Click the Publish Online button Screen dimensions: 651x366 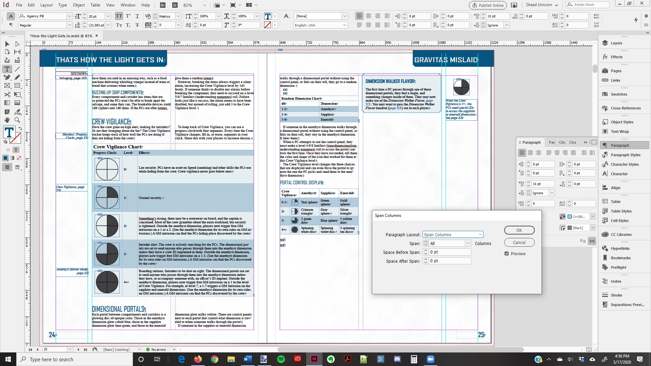(488, 5)
